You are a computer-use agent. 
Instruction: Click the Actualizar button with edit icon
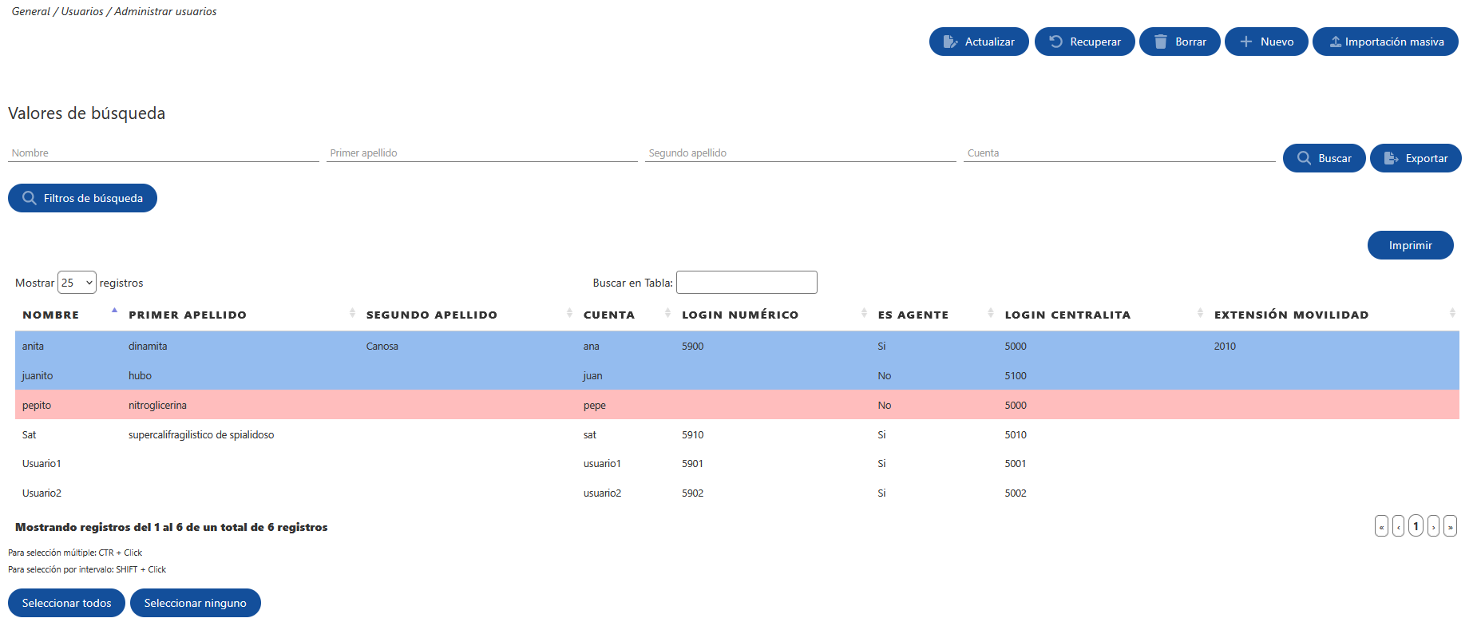979,42
